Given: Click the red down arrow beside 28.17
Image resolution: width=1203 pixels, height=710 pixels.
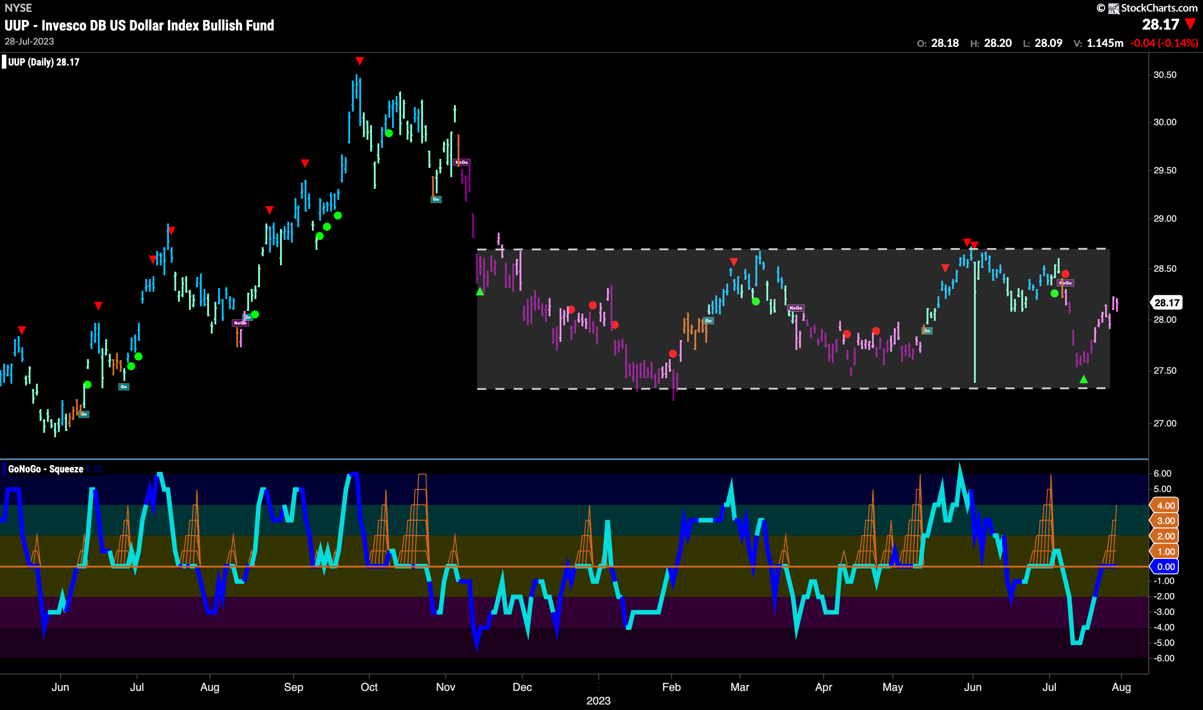Looking at the screenshot, I should (1191, 24).
